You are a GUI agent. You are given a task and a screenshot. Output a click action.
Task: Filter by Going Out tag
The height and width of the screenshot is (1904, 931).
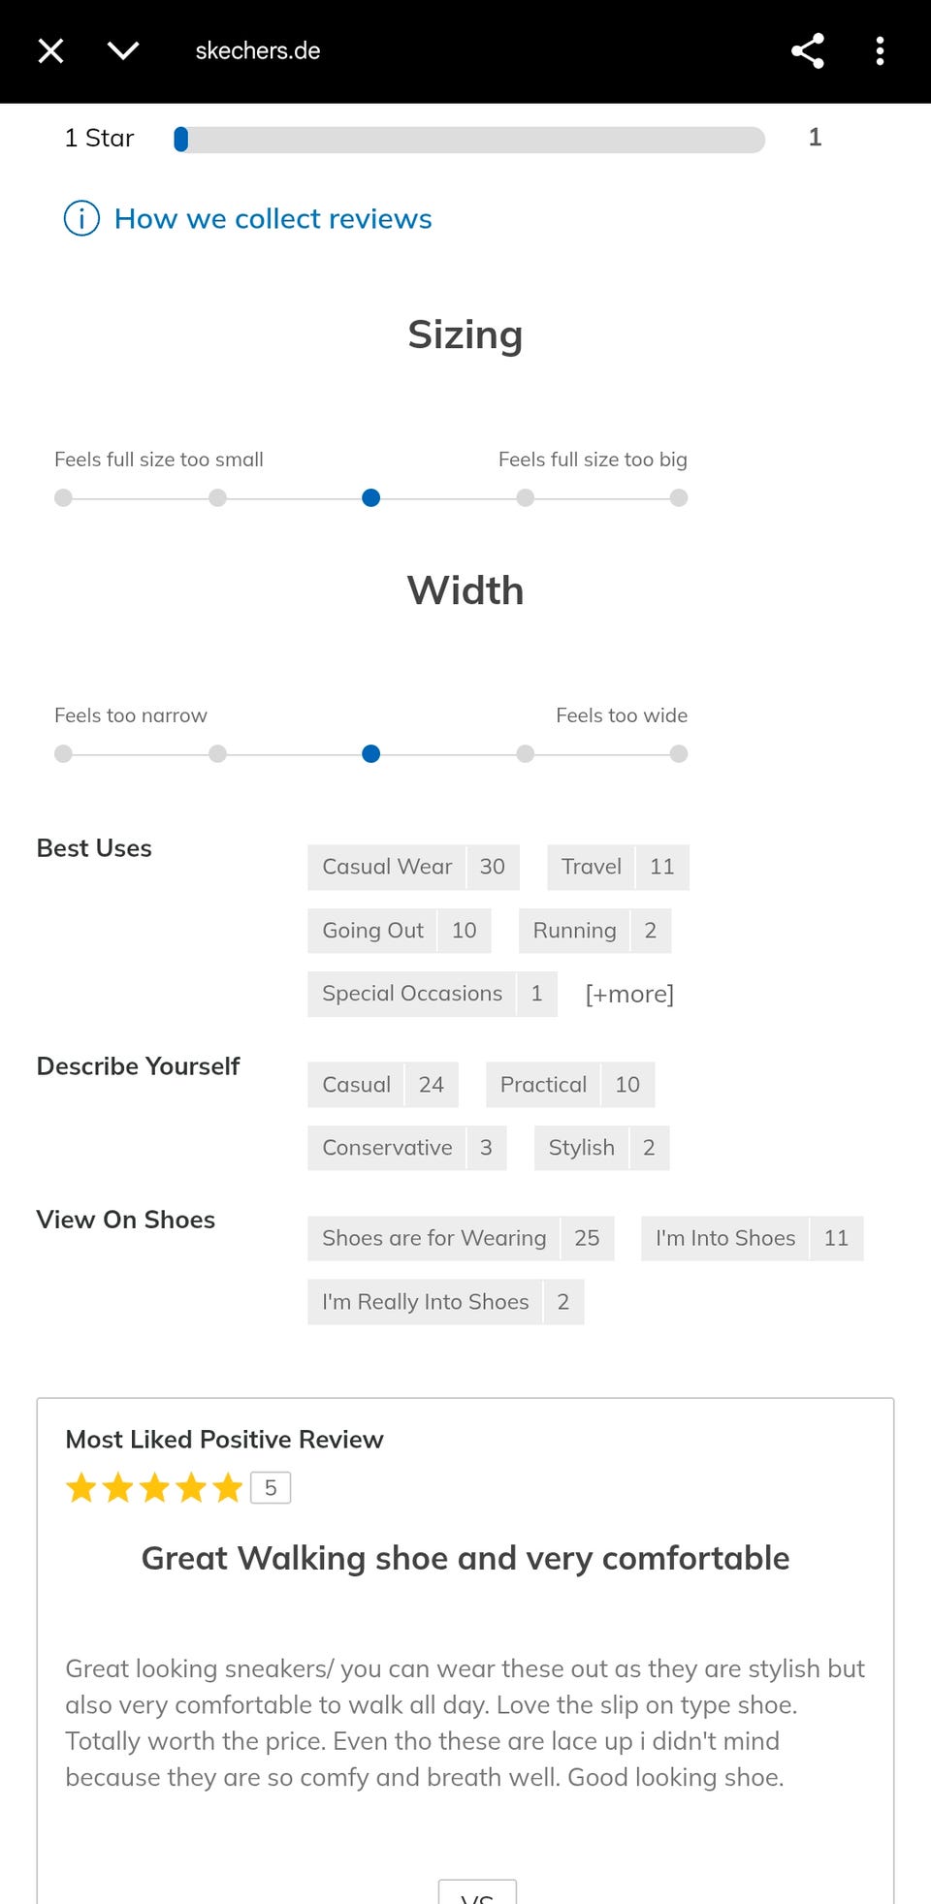click(399, 931)
